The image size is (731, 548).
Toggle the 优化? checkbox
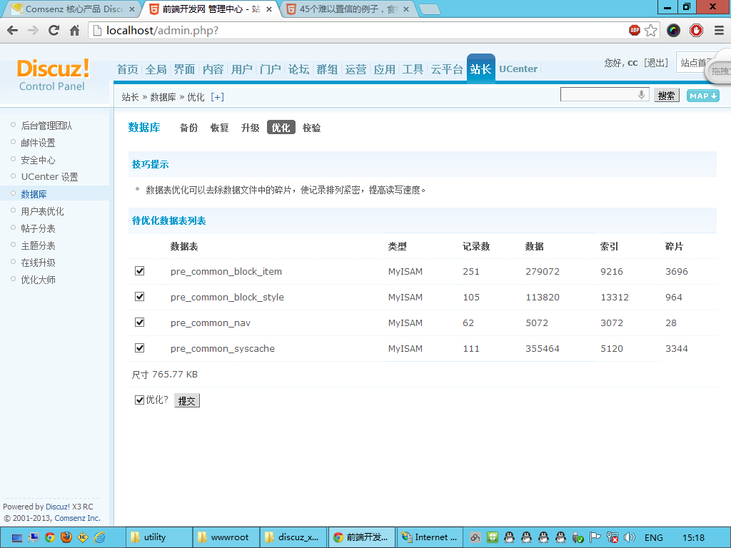[139, 400]
